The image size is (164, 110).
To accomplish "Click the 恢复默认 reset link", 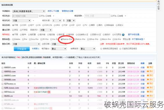I will tap(36, 49).
